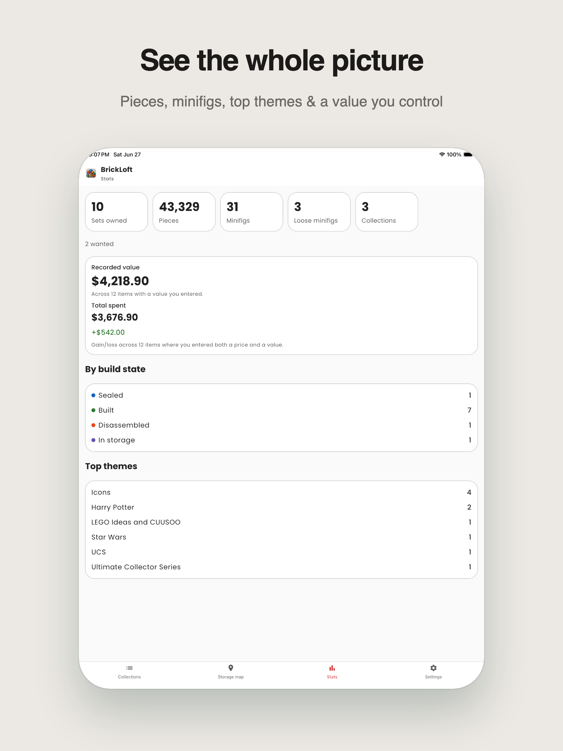Select the In storage row

[281, 440]
